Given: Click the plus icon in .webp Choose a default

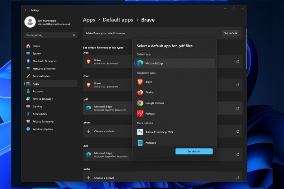Looking at the screenshot, I should point(88,178).
